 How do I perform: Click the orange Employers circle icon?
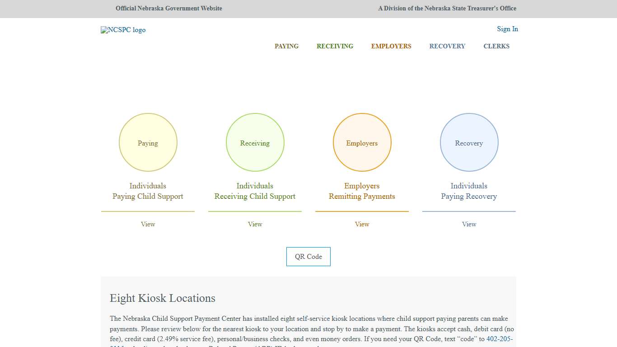[x=362, y=143]
